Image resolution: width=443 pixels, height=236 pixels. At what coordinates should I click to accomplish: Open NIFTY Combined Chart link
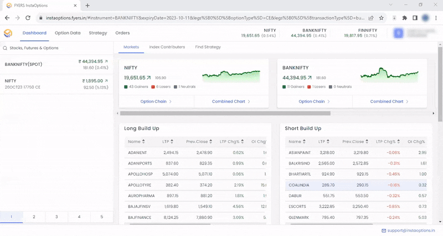coord(231,101)
